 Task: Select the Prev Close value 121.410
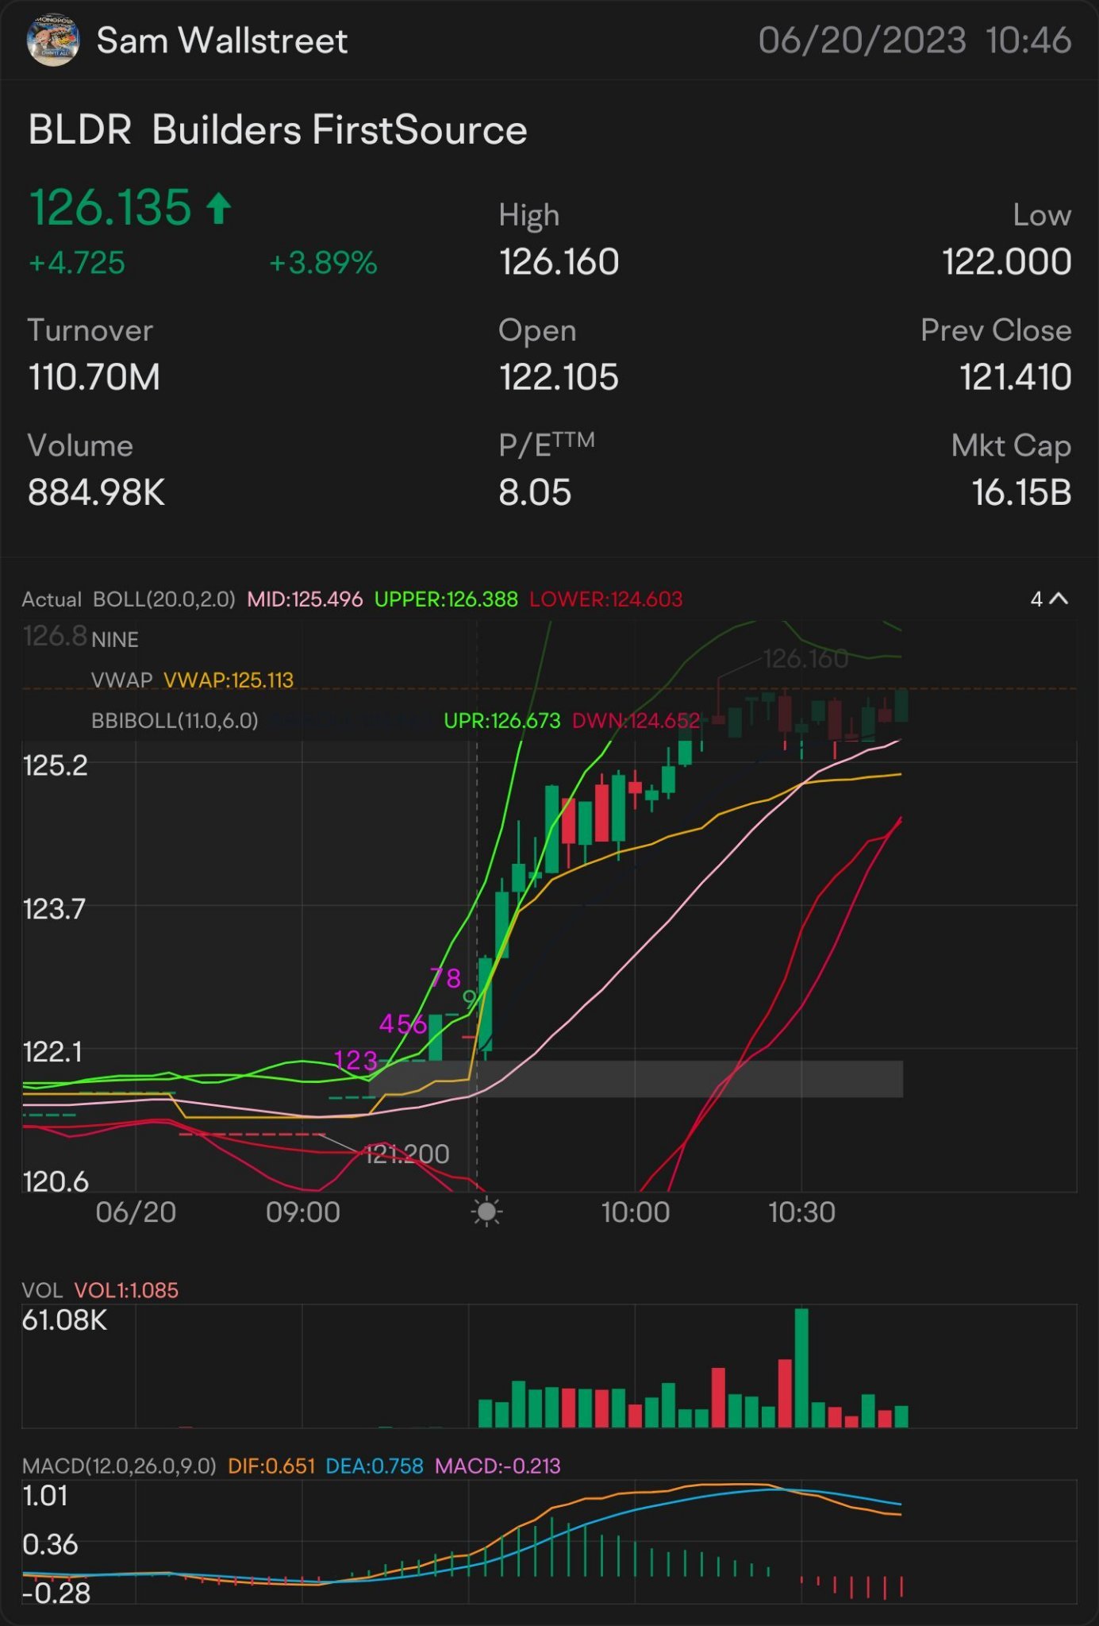click(1016, 377)
